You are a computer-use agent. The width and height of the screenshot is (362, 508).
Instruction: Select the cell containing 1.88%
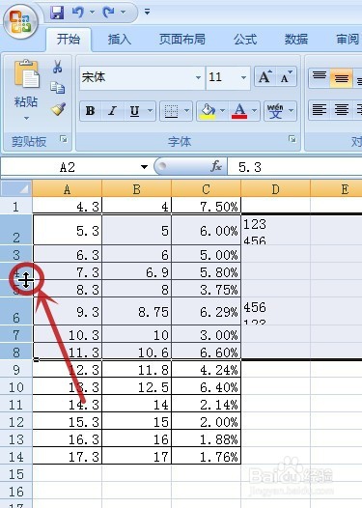point(207,439)
